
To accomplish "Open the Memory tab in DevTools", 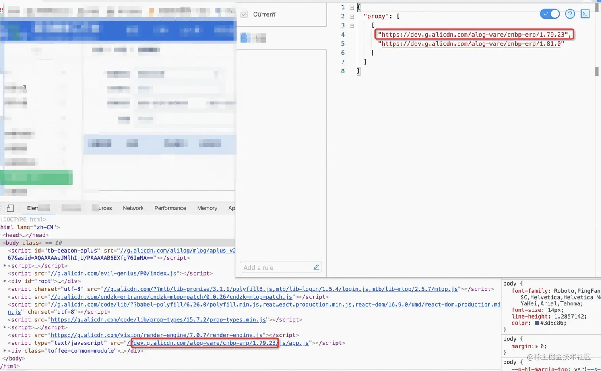I will [207, 208].
